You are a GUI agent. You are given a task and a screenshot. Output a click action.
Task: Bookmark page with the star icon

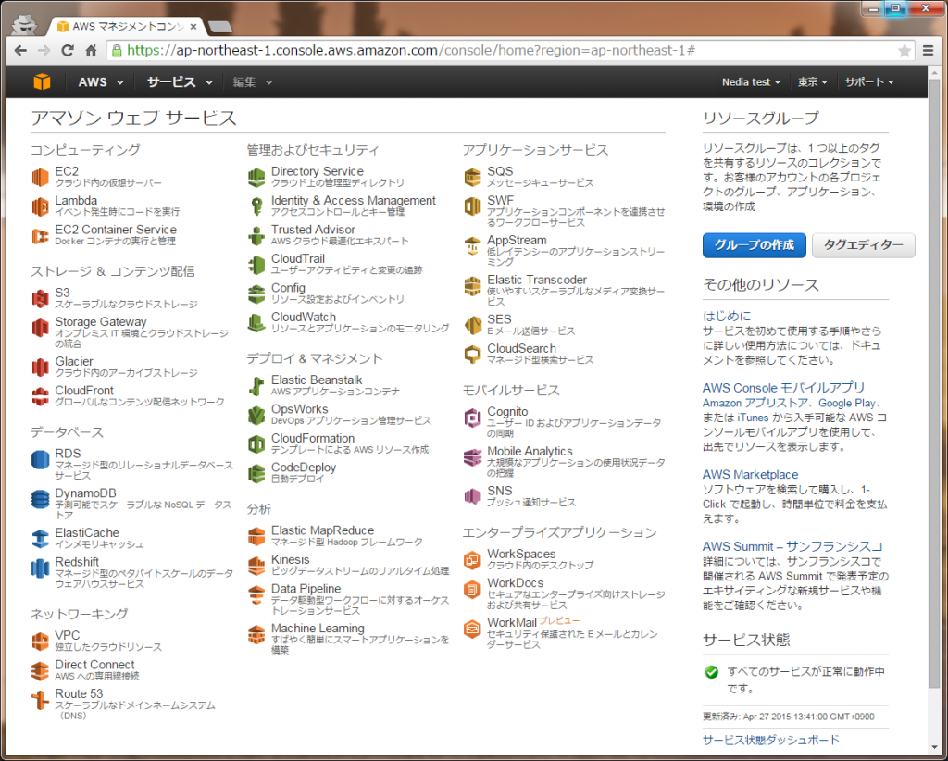[x=904, y=51]
